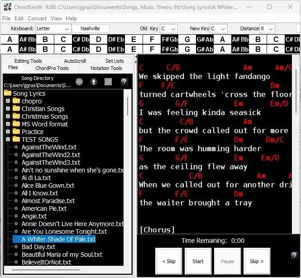Click the lyrics pane vertical scrollbar
Screen dimensions: 301x278
[296, 91]
